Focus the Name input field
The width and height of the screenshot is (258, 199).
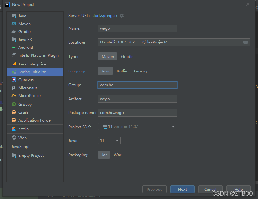click(138, 28)
